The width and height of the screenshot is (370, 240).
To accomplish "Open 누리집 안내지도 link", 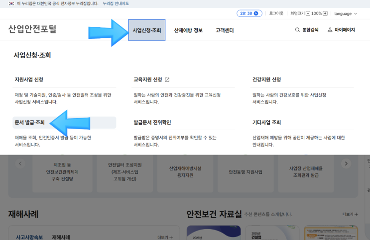I will 116,3.
